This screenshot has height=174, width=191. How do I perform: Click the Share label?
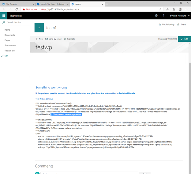click(183, 25)
